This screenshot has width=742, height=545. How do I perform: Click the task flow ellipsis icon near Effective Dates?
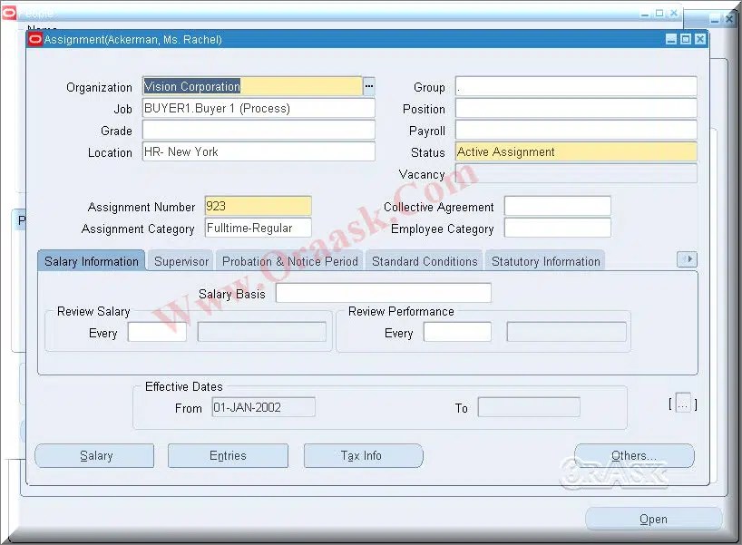[x=683, y=405]
